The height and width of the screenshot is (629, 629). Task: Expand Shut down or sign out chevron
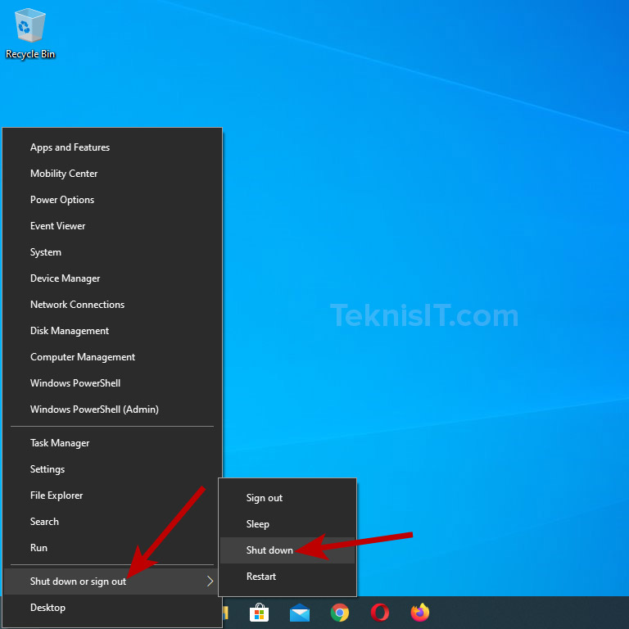pyautogui.click(x=210, y=581)
